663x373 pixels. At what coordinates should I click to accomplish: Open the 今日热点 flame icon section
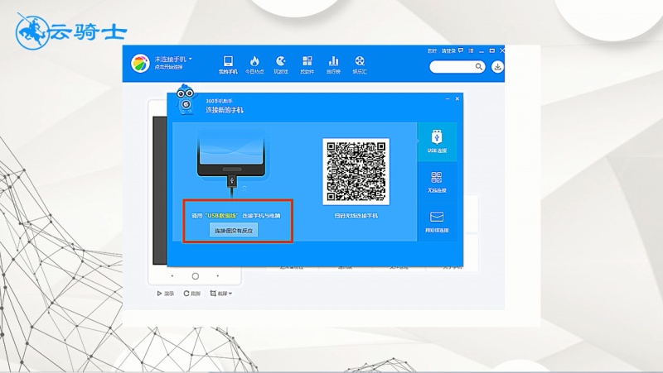(254, 65)
